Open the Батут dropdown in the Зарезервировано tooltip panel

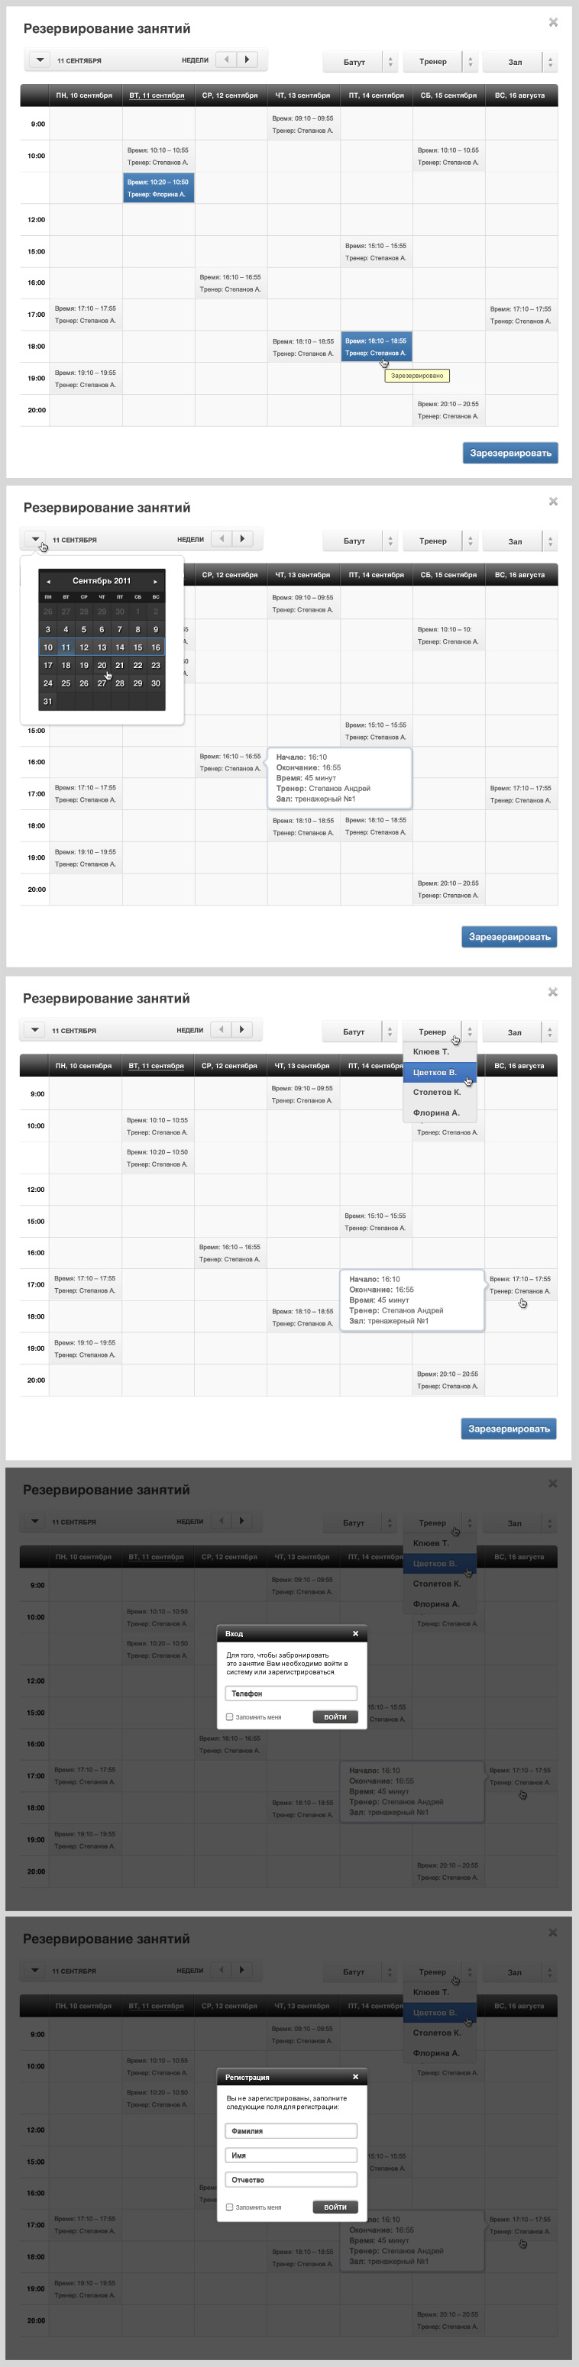point(361,62)
